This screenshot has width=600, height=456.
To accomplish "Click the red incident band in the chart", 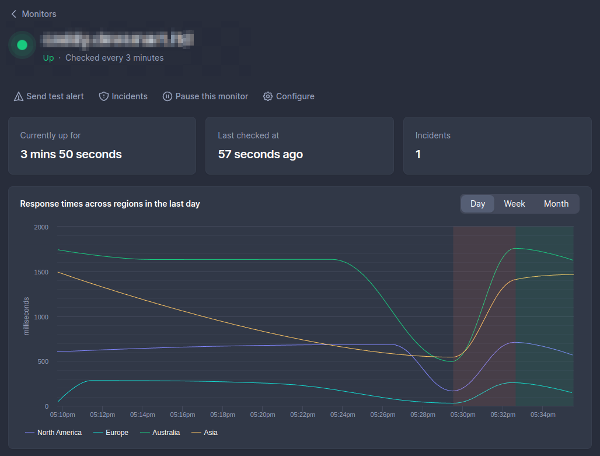I will coord(484,316).
